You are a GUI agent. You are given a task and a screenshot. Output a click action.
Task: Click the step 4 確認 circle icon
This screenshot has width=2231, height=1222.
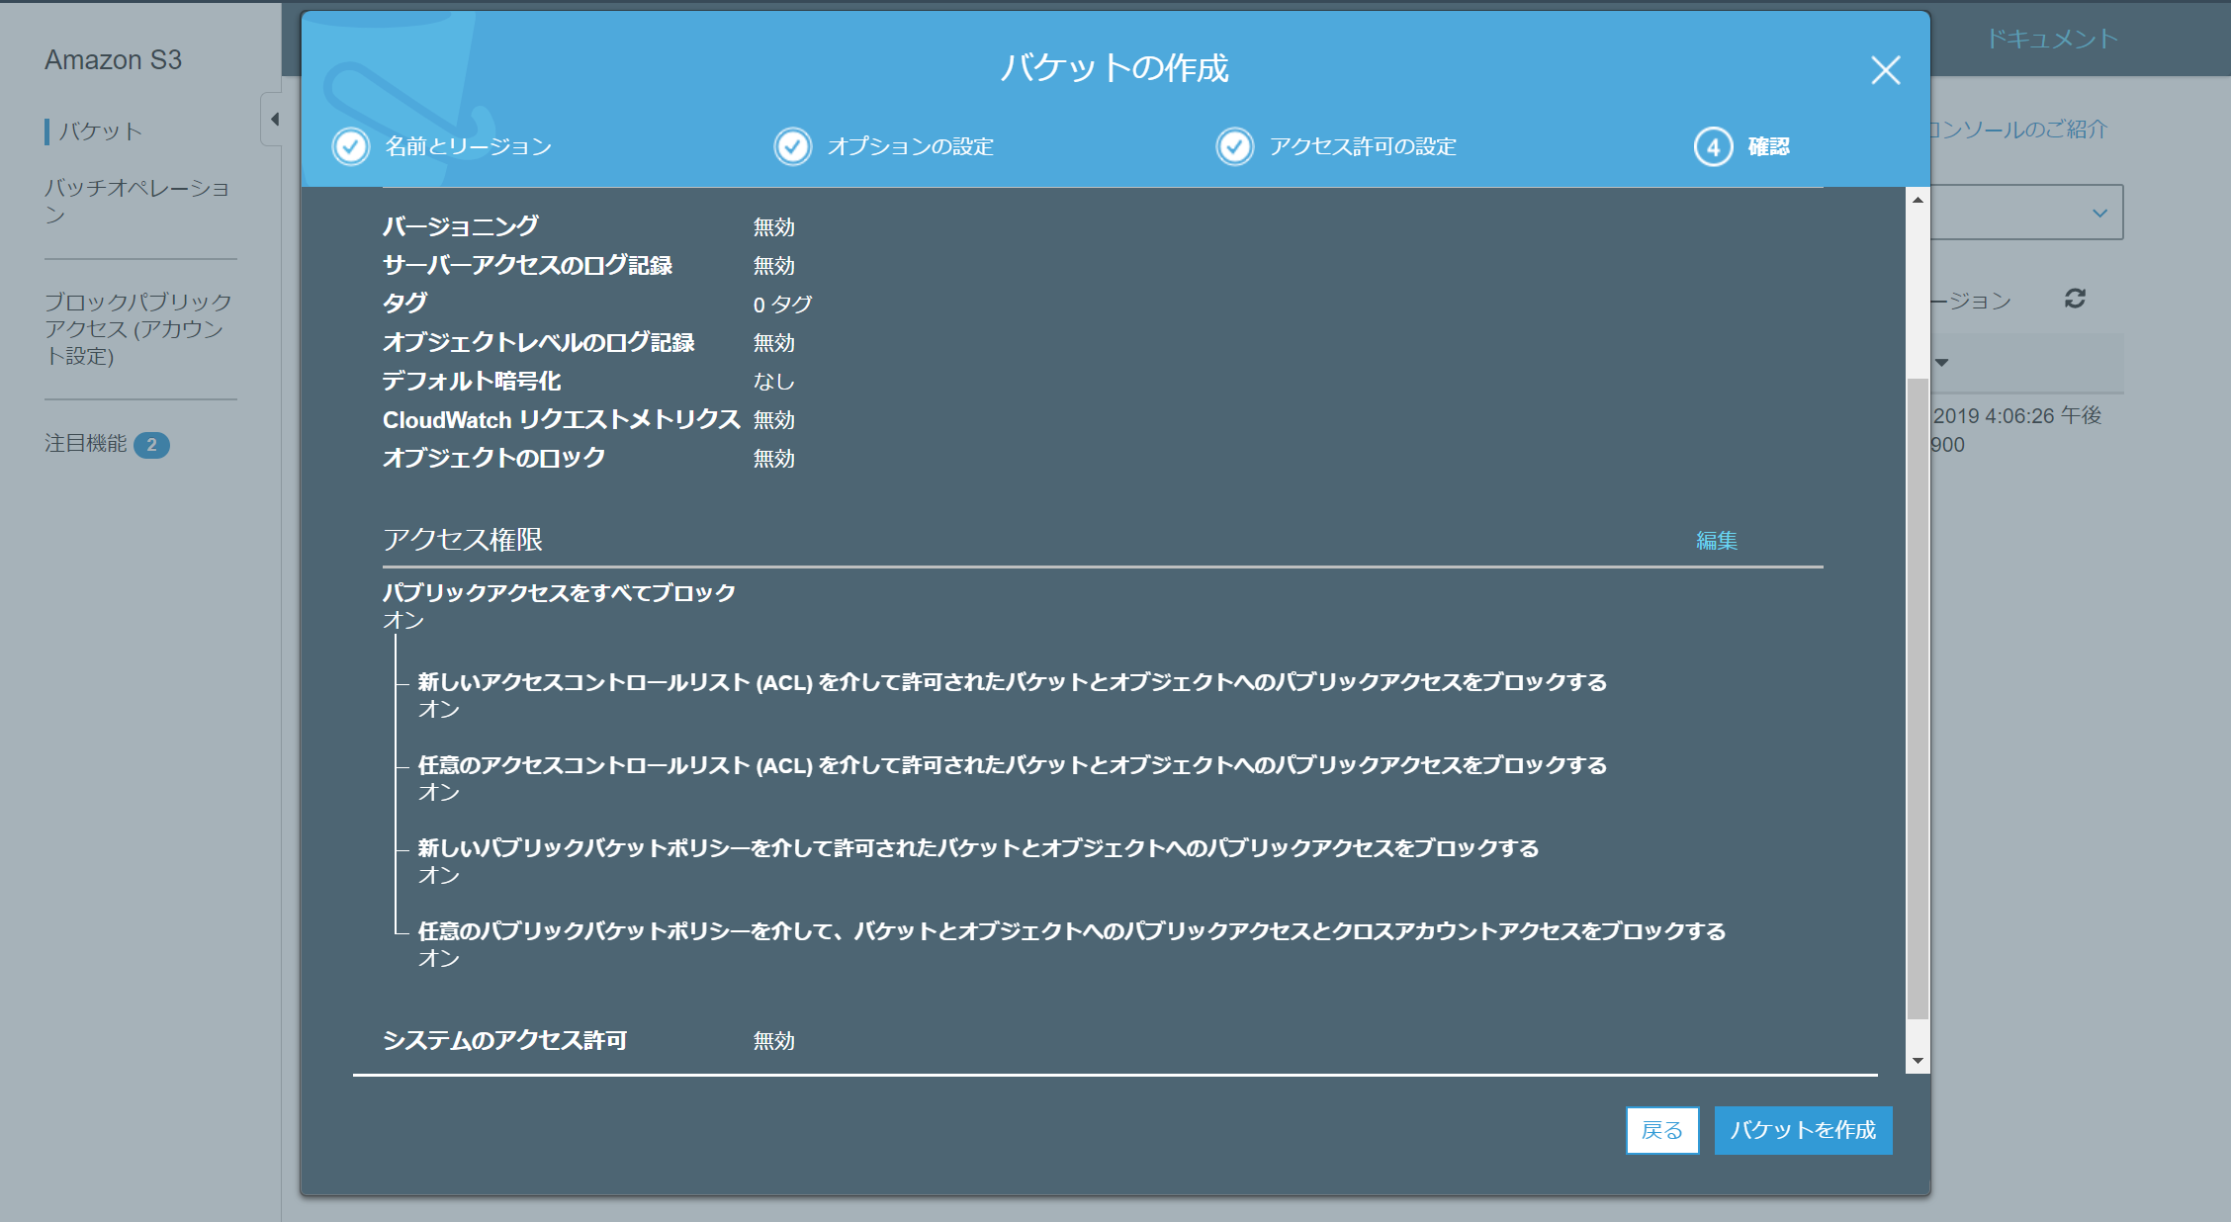(1713, 147)
